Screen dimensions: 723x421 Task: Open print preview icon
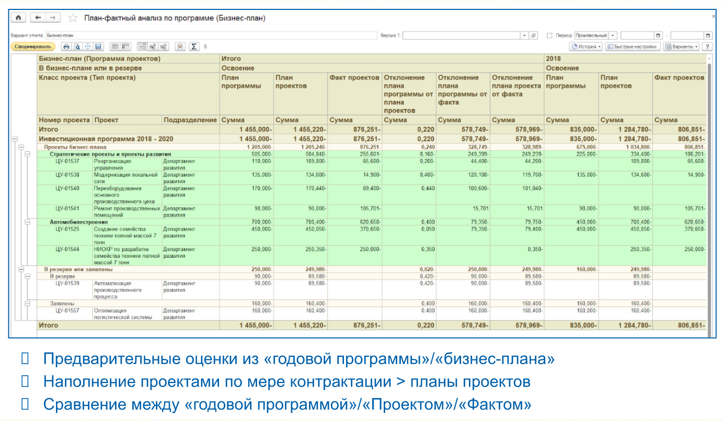[x=77, y=46]
